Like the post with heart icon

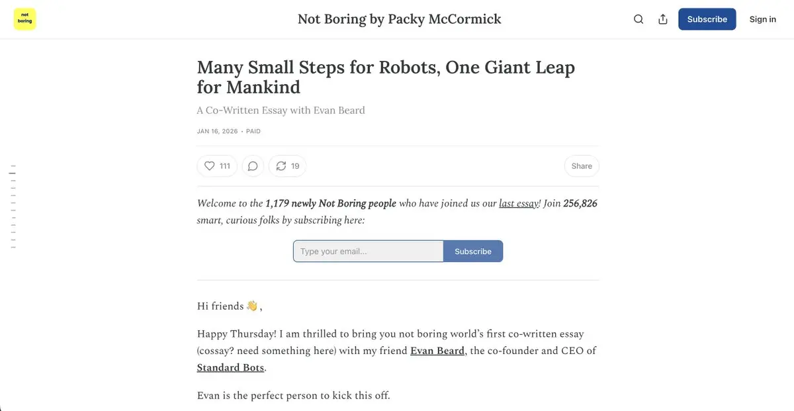click(x=217, y=166)
